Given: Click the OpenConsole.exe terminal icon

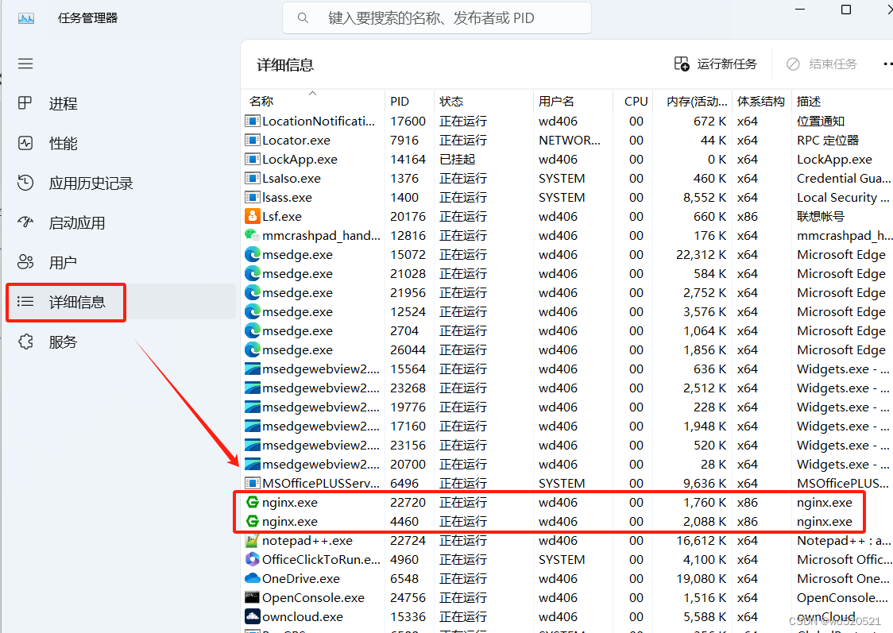Looking at the screenshot, I should (253, 597).
